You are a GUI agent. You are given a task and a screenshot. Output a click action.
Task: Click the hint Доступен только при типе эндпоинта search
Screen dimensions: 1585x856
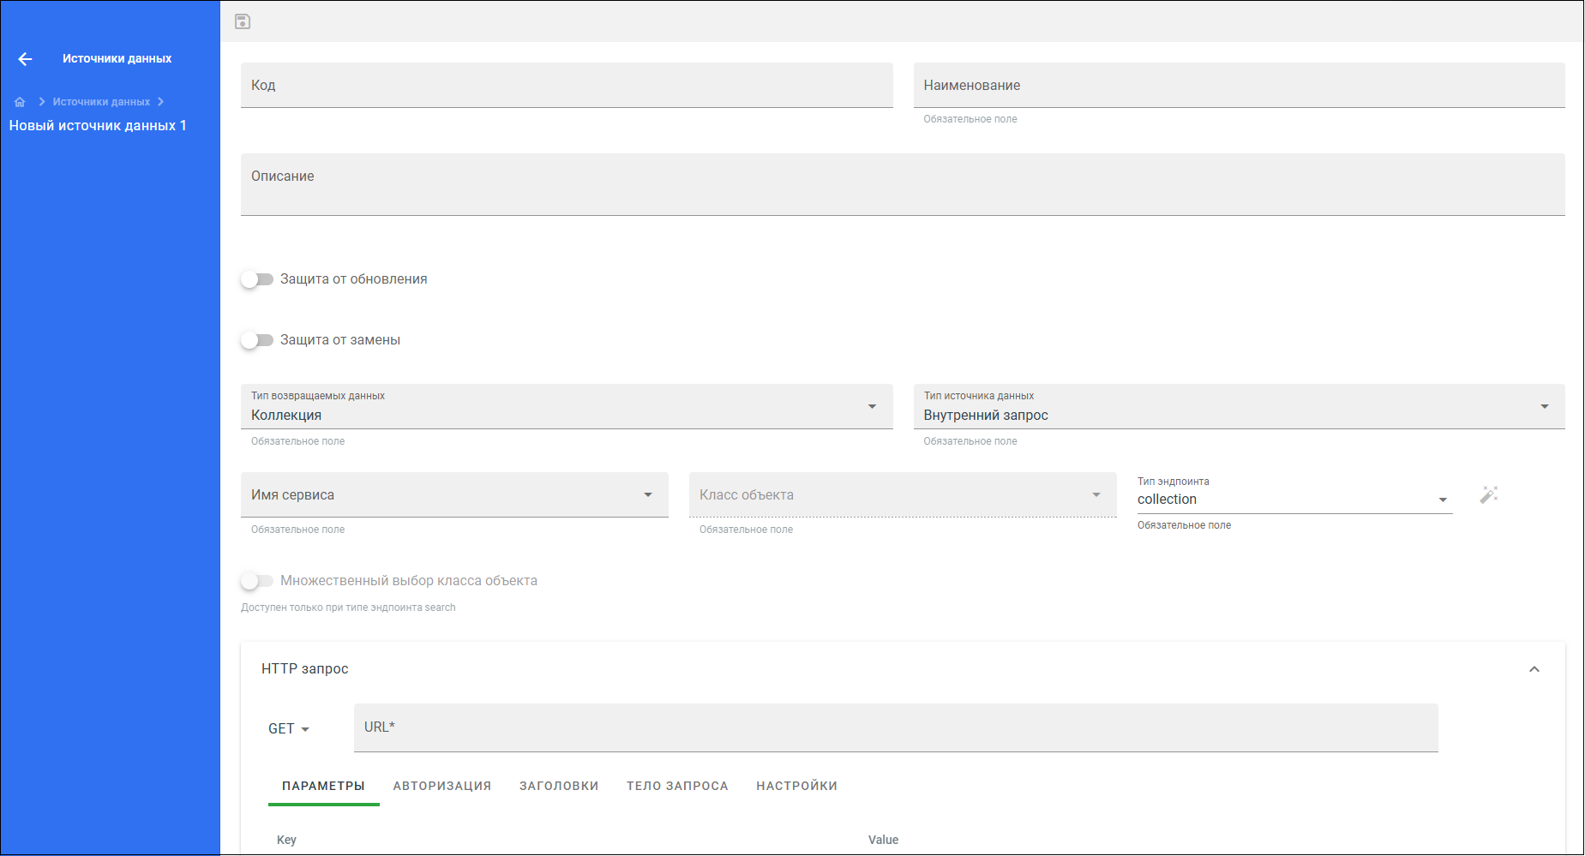click(348, 608)
